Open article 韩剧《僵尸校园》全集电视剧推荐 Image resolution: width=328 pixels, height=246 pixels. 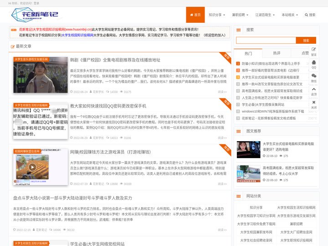115,60
